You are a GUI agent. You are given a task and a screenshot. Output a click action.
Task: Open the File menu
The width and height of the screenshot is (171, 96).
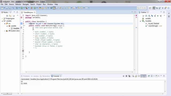2,4
